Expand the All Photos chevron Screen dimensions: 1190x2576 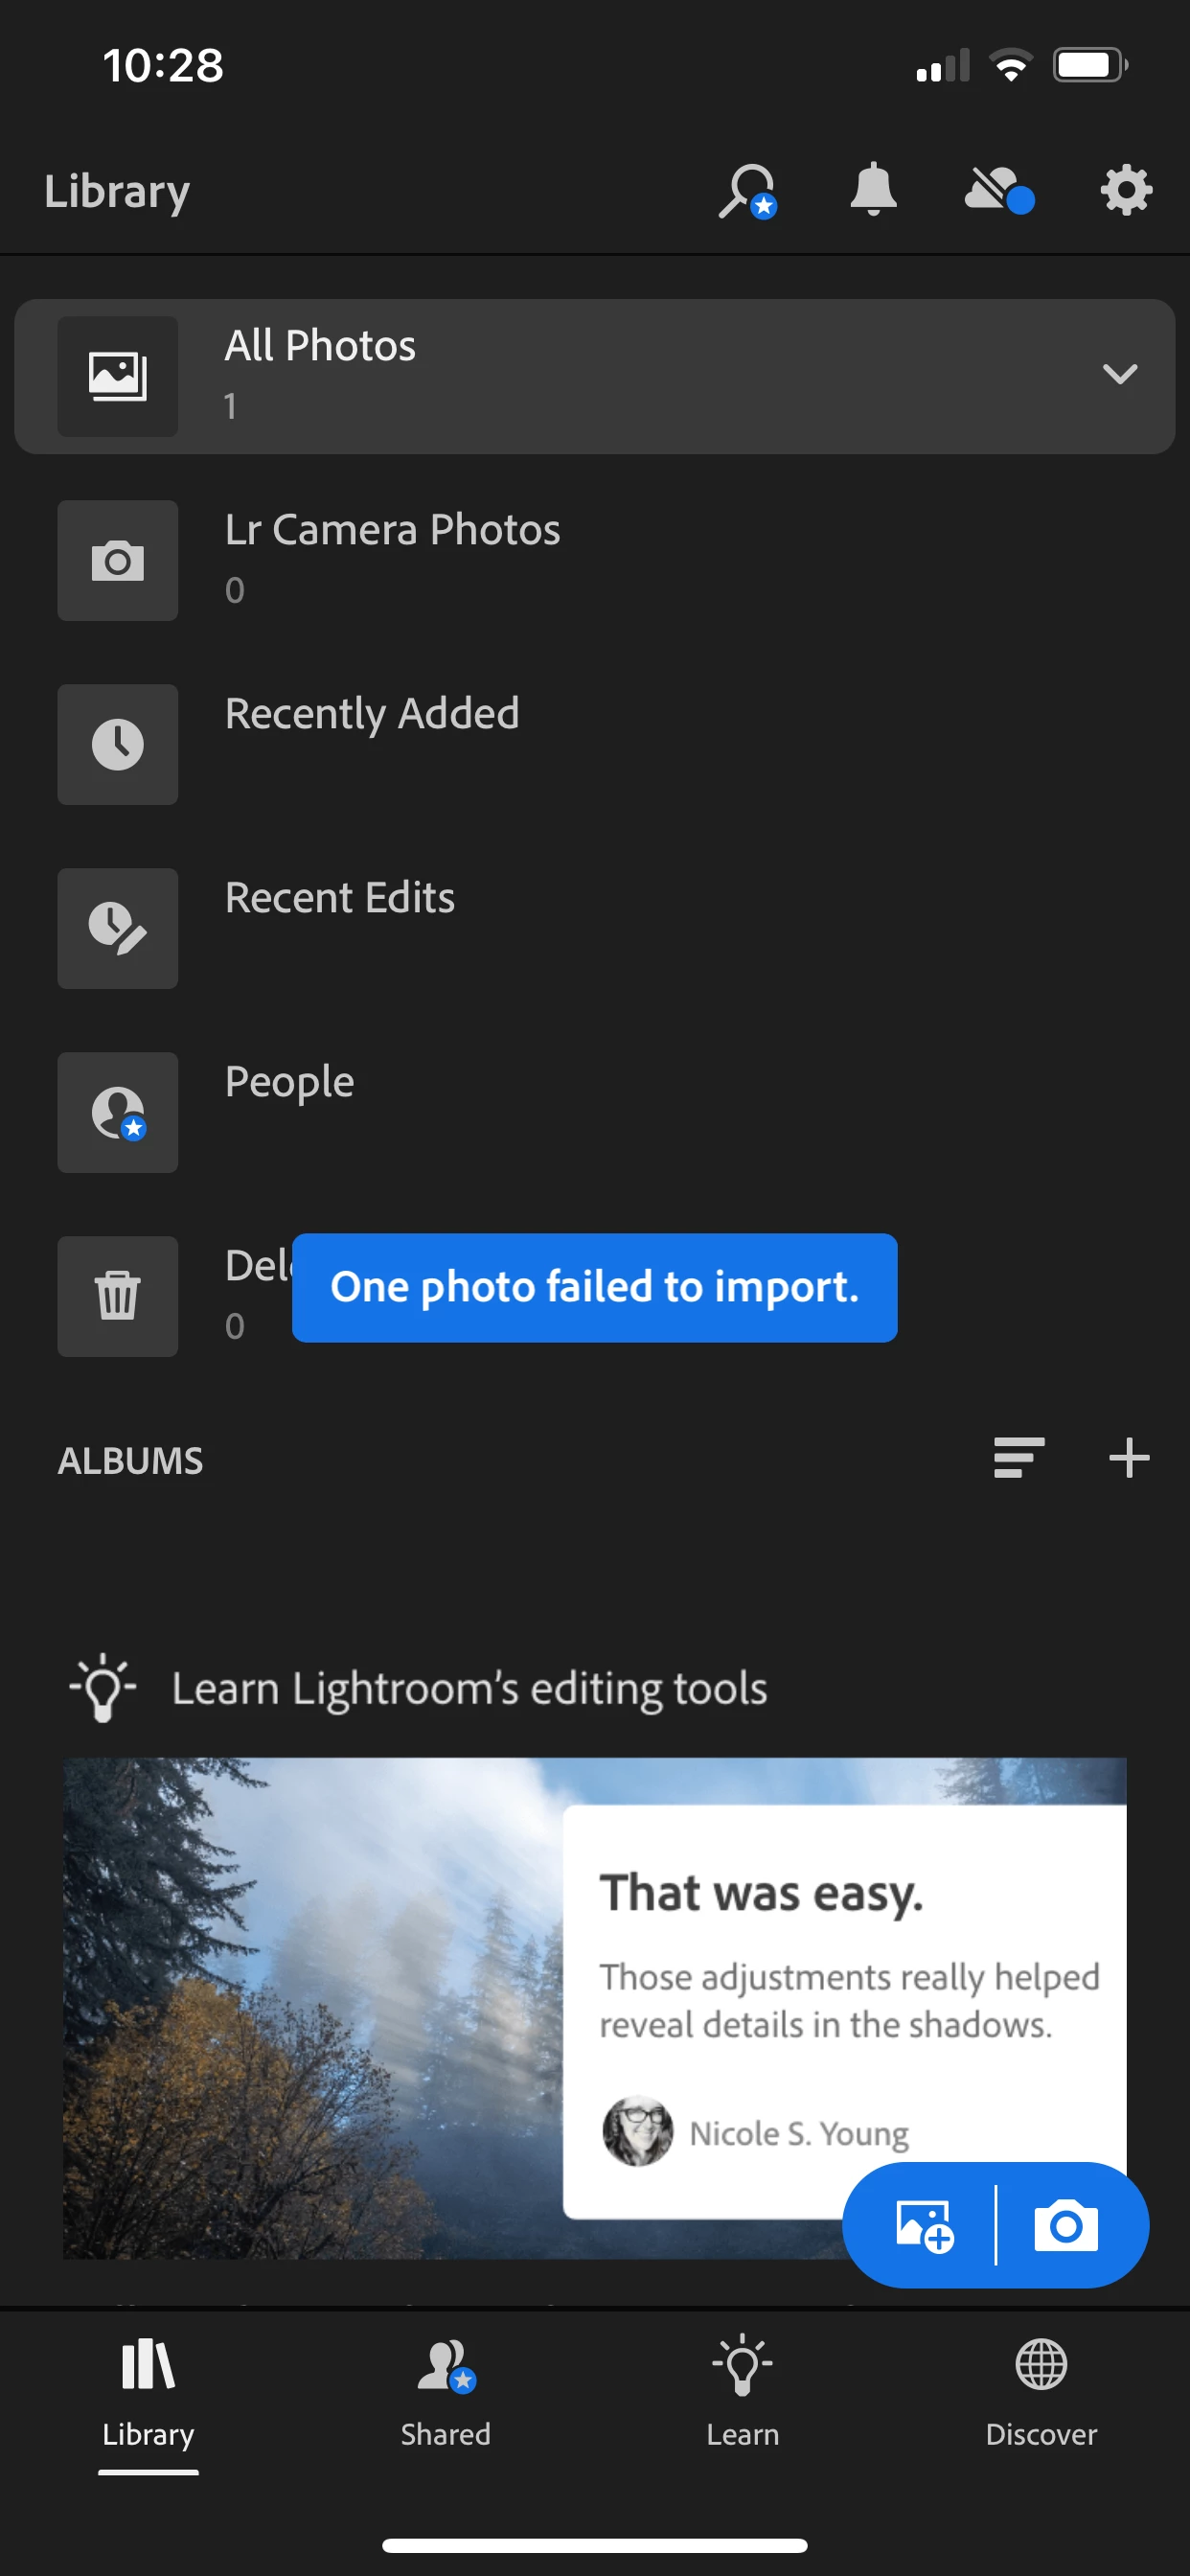click(1119, 375)
